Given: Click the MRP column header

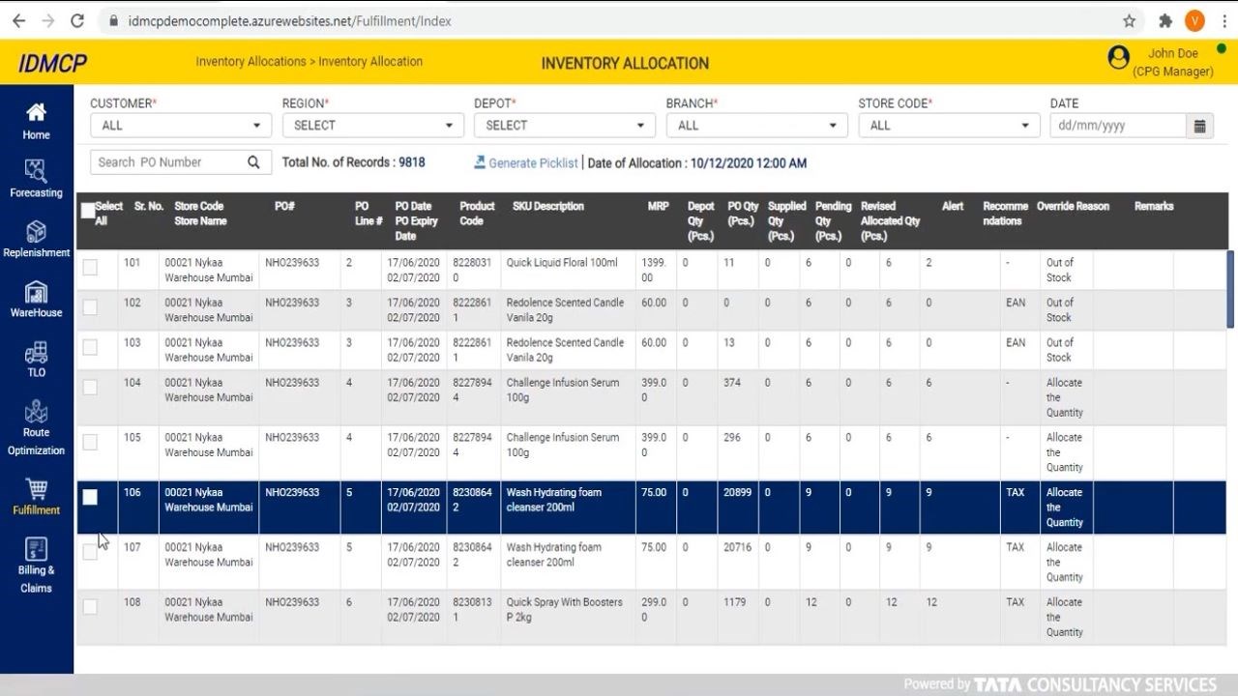Looking at the screenshot, I should (x=658, y=206).
